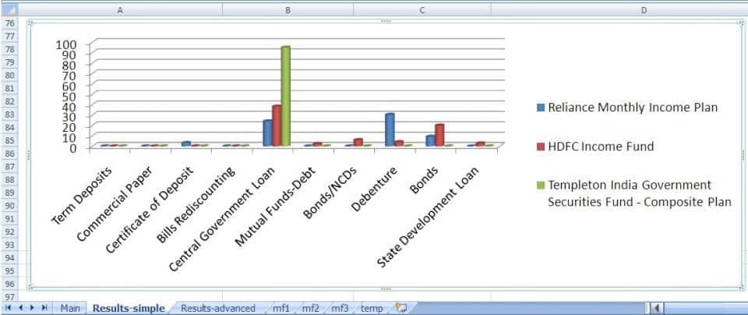The height and width of the screenshot is (315, 748).
Task: Click red HDFC Income Fund legend swatch
Action: coord(540,147)
